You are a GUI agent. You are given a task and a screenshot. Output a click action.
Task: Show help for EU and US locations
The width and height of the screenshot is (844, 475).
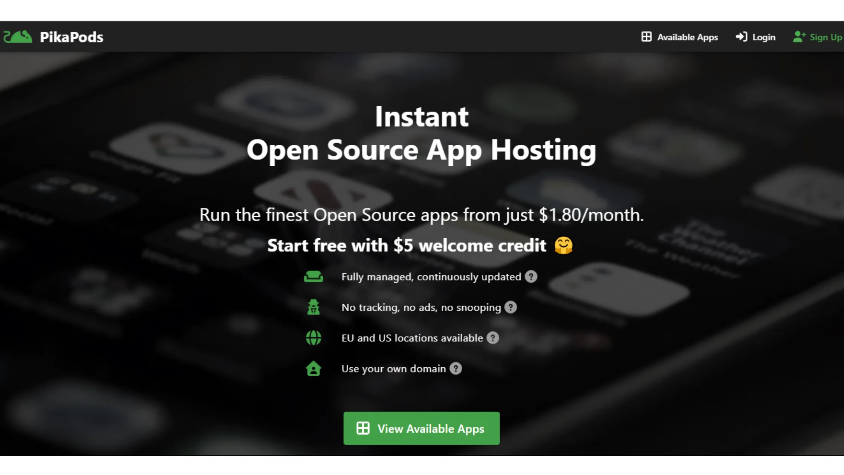[x=492, y=338]
